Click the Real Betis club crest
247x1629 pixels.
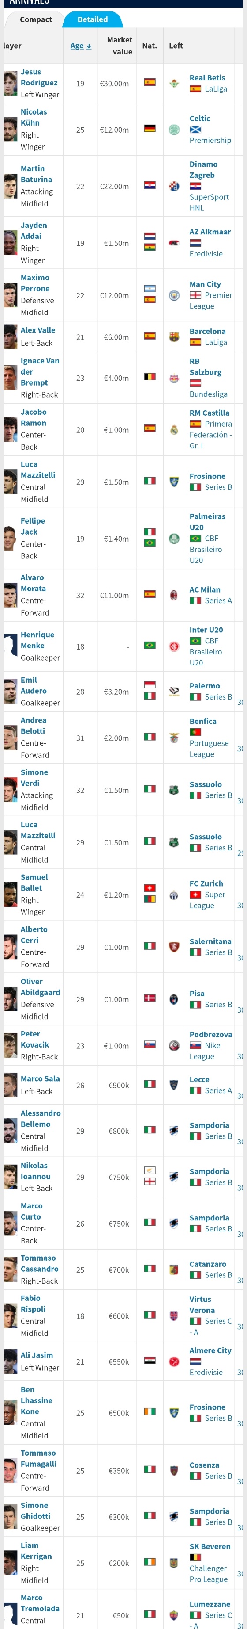coord(174,83)
